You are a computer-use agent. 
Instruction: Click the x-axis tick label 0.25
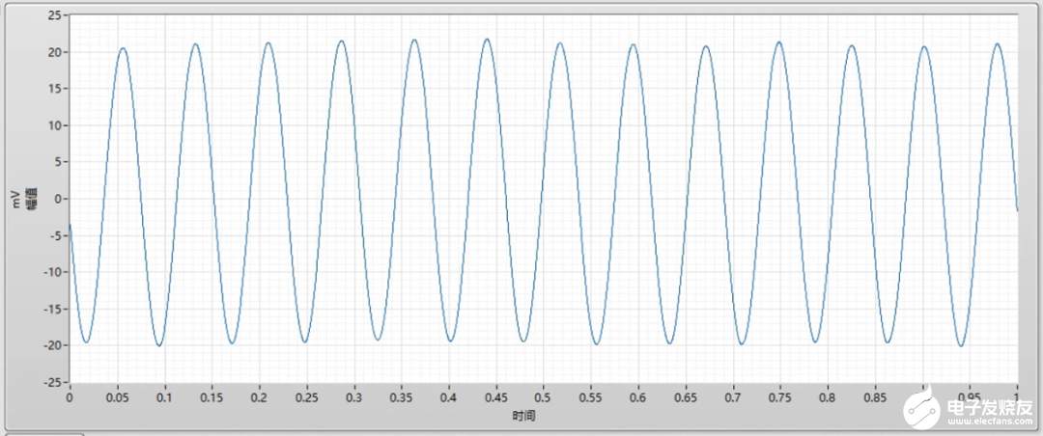coord(307,396)
